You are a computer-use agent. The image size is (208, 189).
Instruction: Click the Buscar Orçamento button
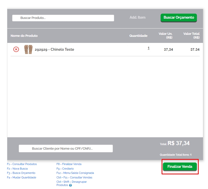click(x=179, y=18)
